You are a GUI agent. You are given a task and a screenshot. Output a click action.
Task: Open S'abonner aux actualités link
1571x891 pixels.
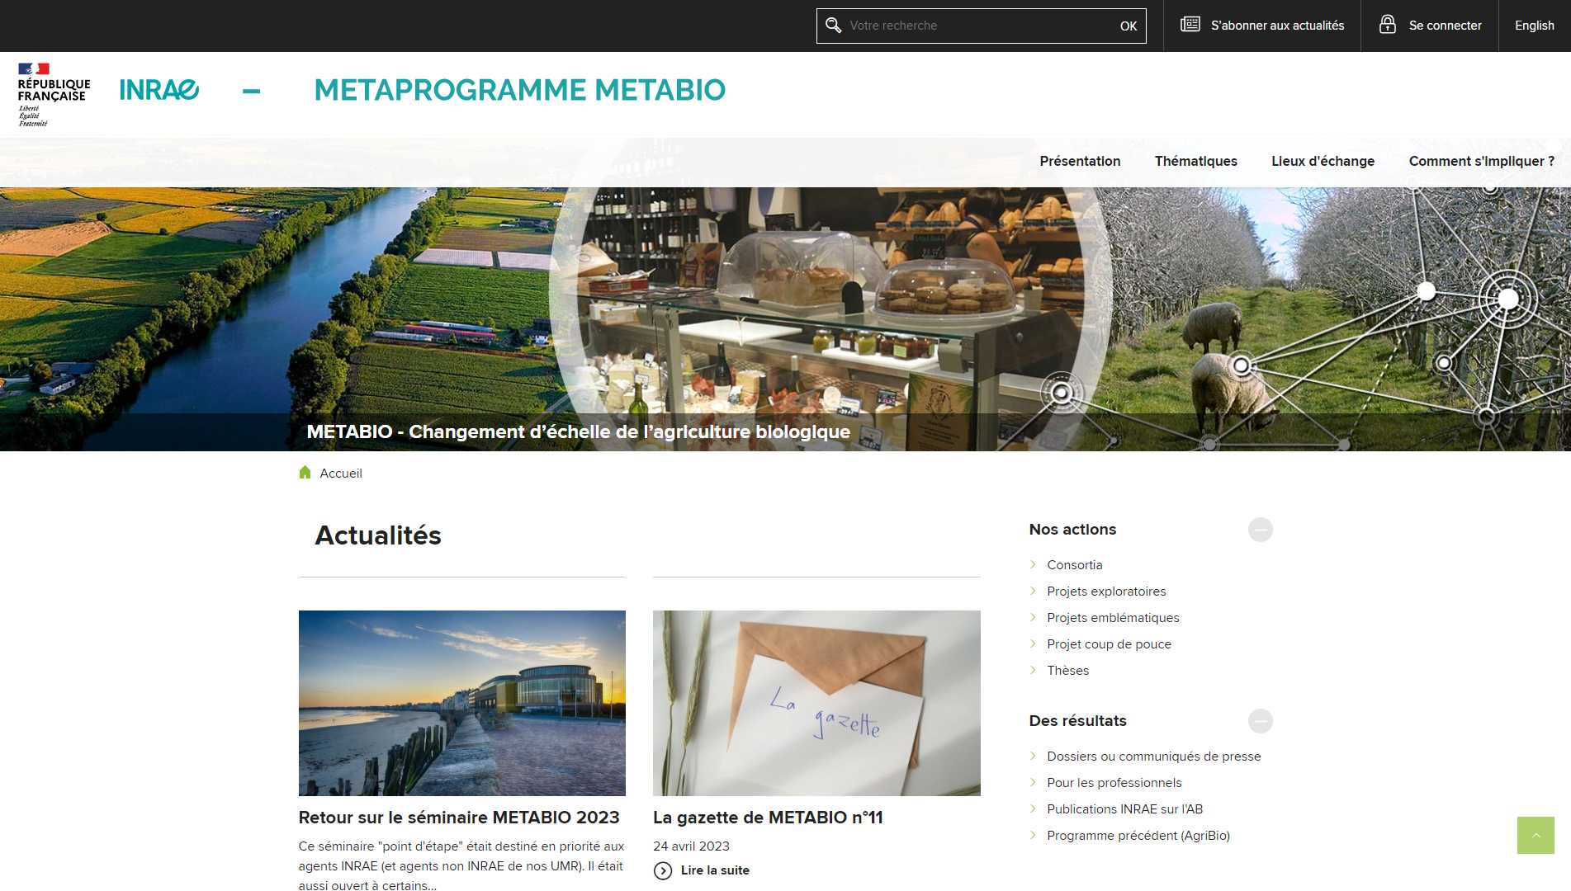(x=1277, y=26)
